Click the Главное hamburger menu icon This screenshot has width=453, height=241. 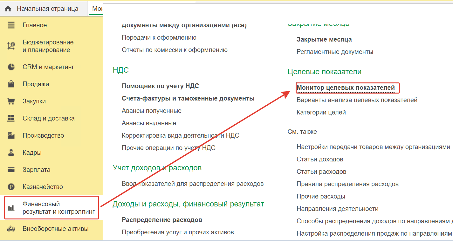[11, 25]
